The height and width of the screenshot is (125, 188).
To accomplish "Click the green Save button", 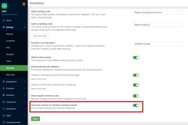I will point(36,119).
